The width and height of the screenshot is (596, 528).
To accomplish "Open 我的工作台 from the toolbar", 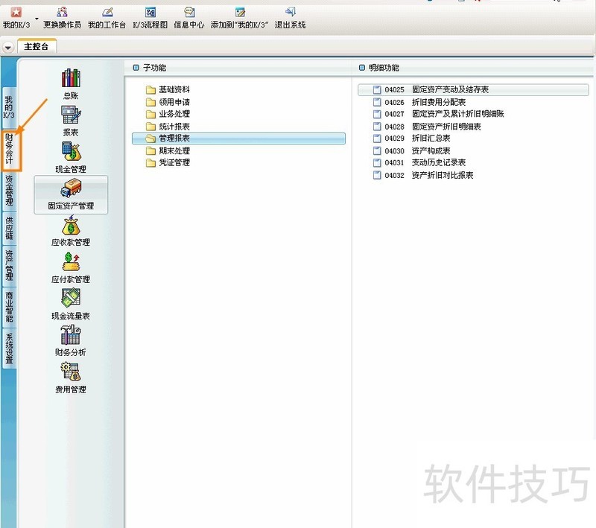I will click(x=107, y=18).
